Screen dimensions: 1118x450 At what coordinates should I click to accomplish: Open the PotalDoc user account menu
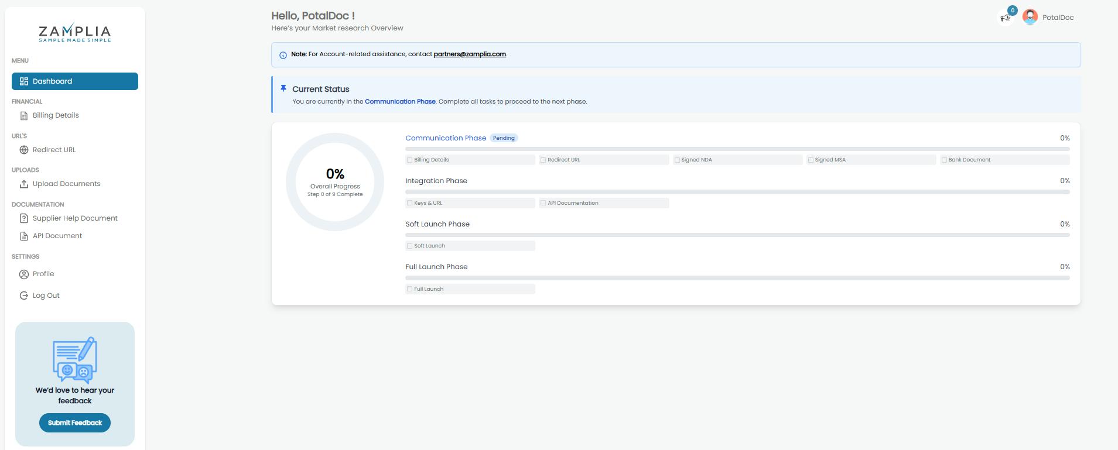1048,18
